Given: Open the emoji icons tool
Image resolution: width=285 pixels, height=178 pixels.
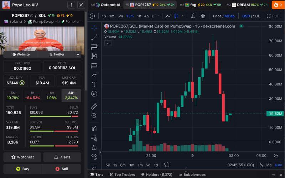Looking at the screenshot, I should (x=94, y=94).
